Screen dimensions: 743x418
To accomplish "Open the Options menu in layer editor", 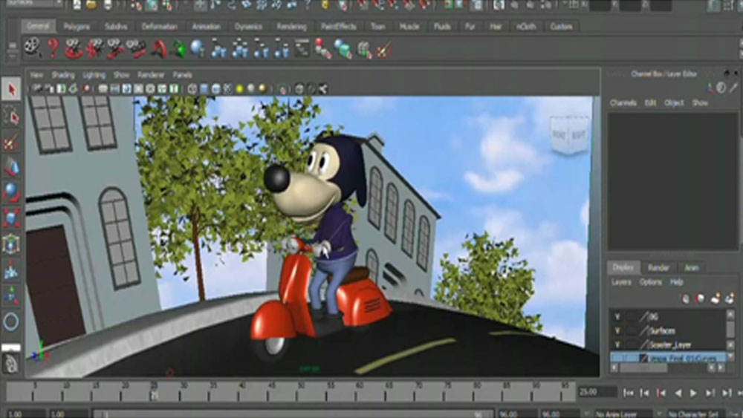I will (651, 281).
